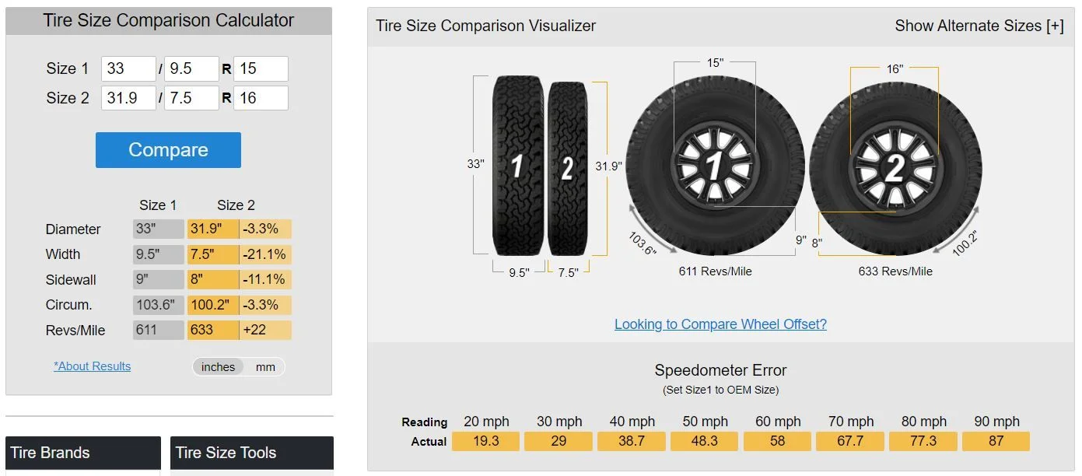
Task: Click Size 2 diameter field showing 31.9
Action: (128, 98)
